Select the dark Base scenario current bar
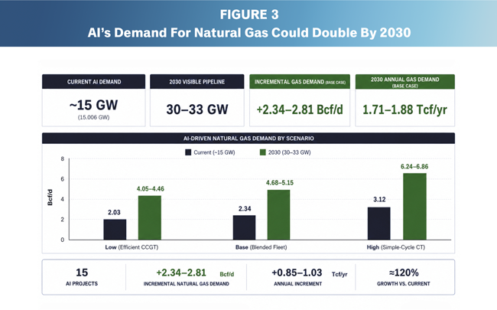Screen dimensions: 497x310 click(244, 227)
